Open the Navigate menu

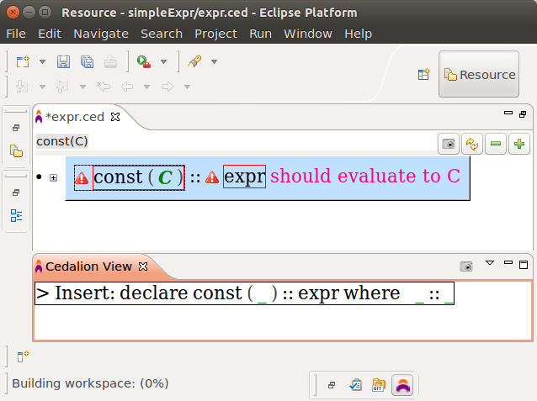pyautogui.click(x=100, y=34)
